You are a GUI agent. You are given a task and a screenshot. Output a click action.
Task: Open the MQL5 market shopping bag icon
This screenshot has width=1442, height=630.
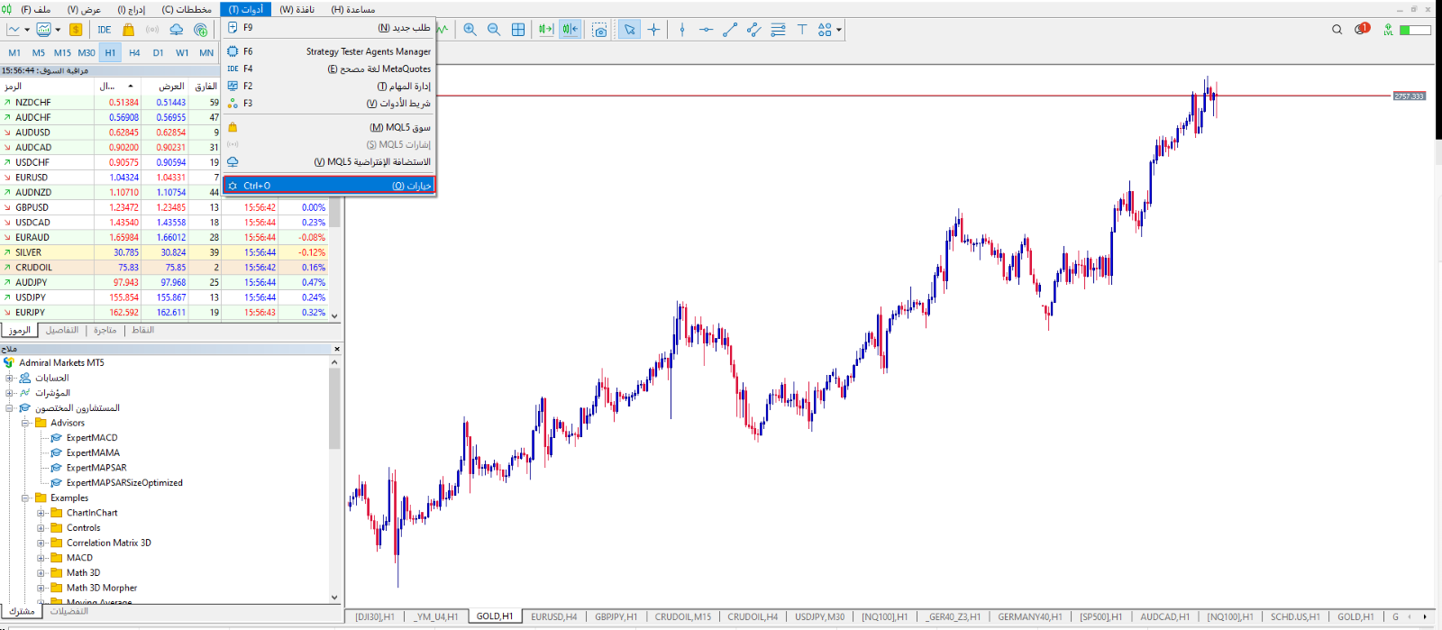pos(128,30)
